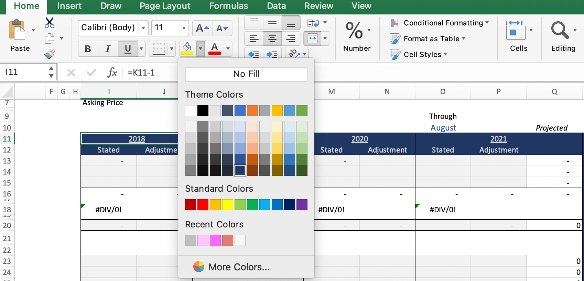Click the Cut scissors icon
584x281 pixels.
pos(50,23)
